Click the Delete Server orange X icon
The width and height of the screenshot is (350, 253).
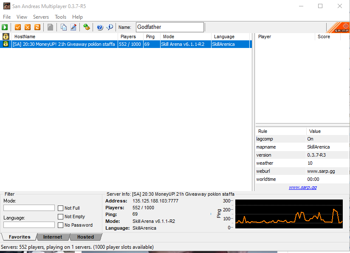coord(28,27)
